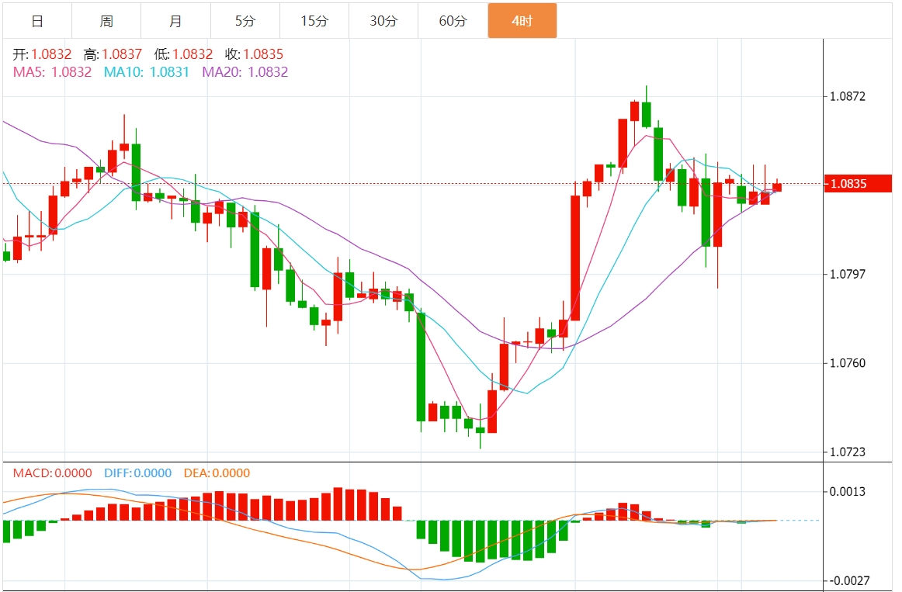Screen dimensions: 902x592
Task: Select the 15分 interval tab
Action: coord(314,21)
